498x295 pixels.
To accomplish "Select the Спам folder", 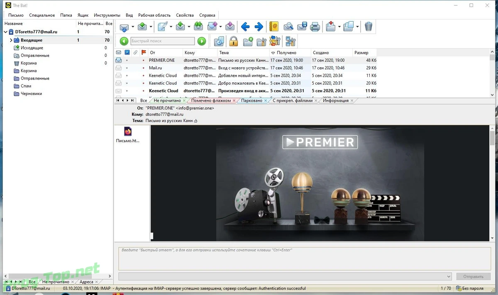I will point(26,86).
